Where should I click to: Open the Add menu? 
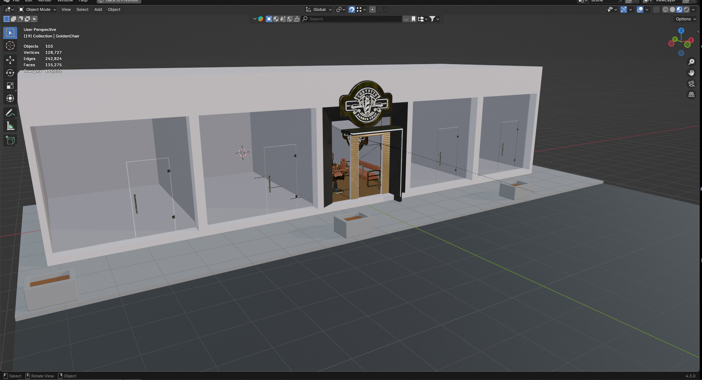[98, 10]
